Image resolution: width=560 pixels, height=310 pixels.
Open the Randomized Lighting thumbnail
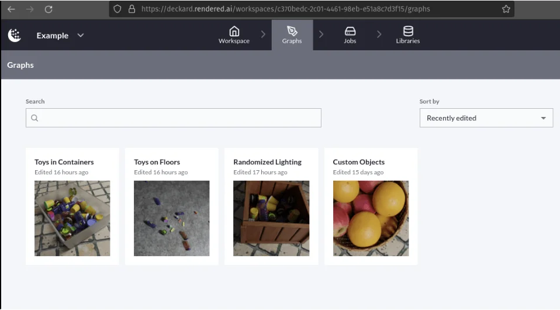click(271, 218)
